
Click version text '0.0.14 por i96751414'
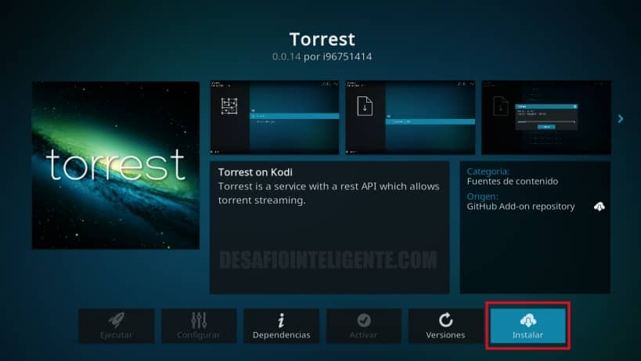point(322,56)
